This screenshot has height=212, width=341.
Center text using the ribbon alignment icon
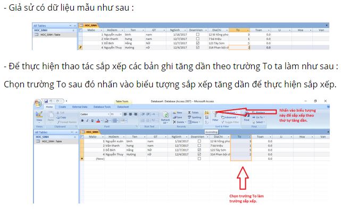[x=130, y=114]
